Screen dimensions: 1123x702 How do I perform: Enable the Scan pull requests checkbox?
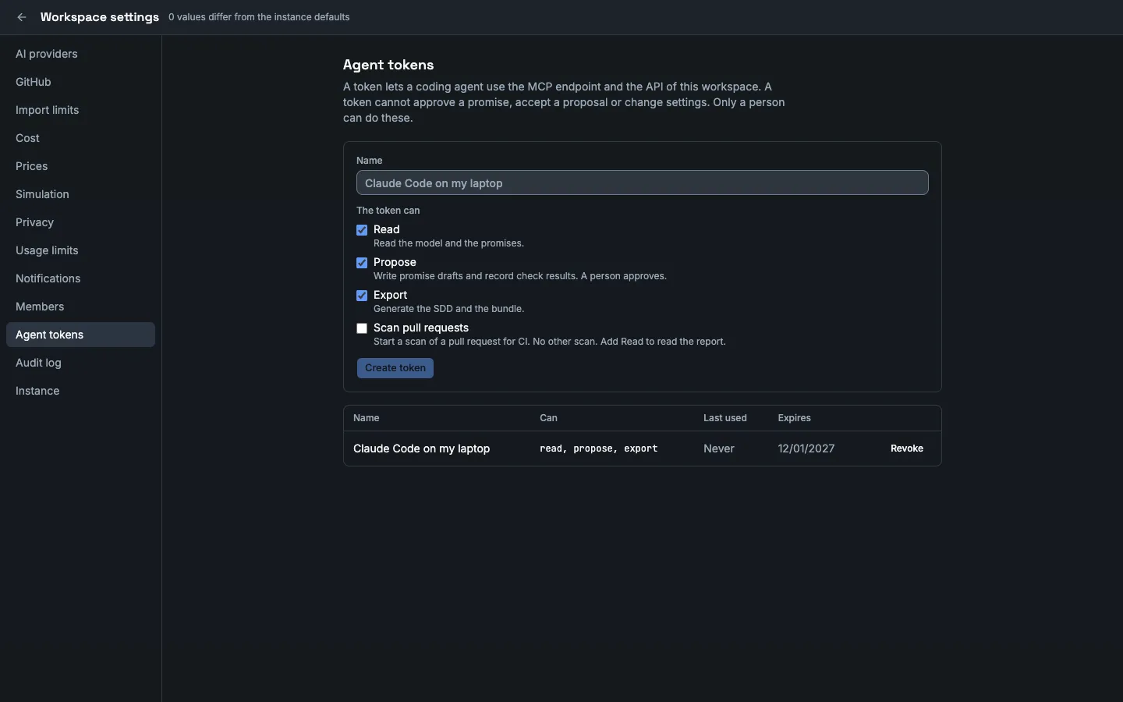pos(362,328)
